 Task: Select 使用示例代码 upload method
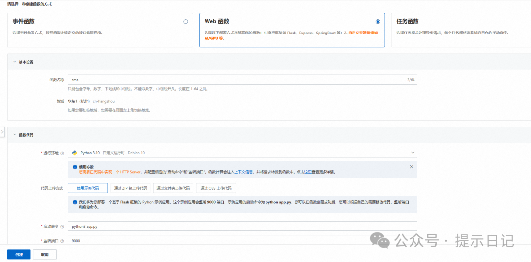point(88,188)
